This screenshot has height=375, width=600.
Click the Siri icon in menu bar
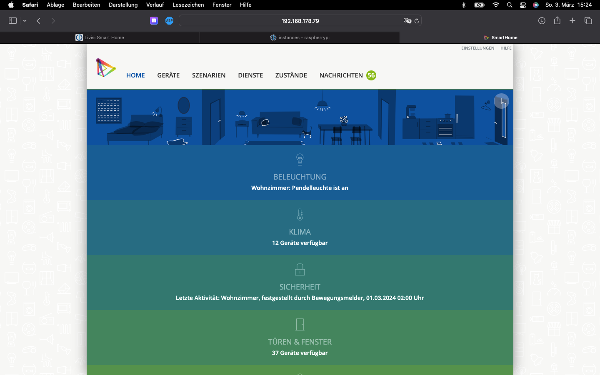tap(536, 5)
